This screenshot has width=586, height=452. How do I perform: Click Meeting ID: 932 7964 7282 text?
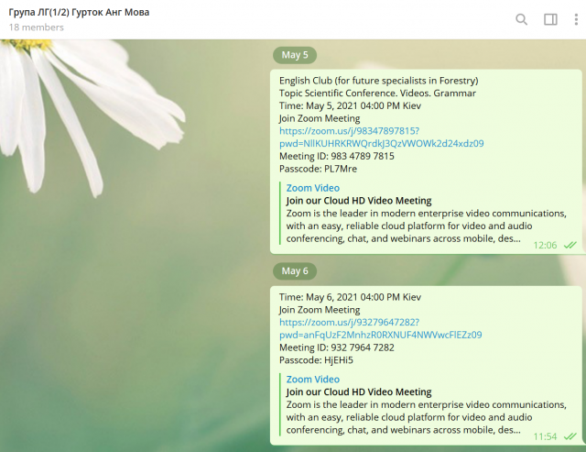point(337,347)
